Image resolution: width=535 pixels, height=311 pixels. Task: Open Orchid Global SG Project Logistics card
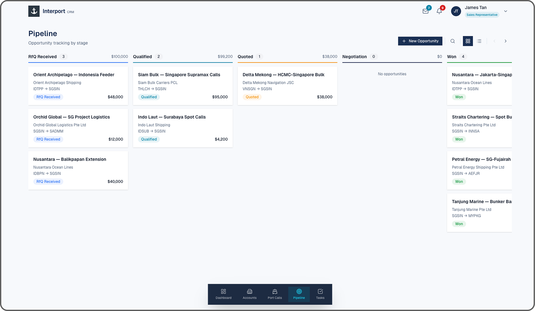click(78, 128)
